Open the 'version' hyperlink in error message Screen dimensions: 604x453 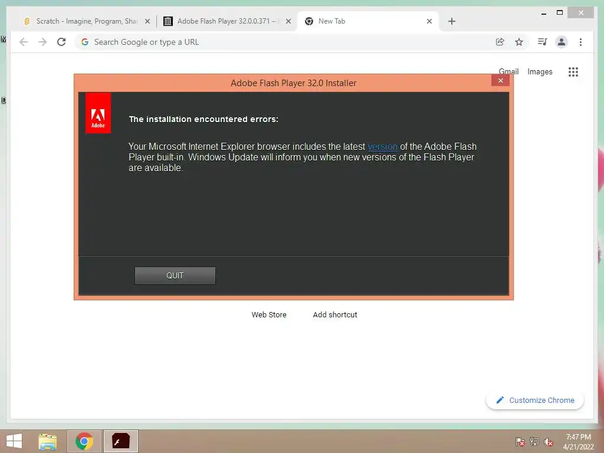coord(382,147)
